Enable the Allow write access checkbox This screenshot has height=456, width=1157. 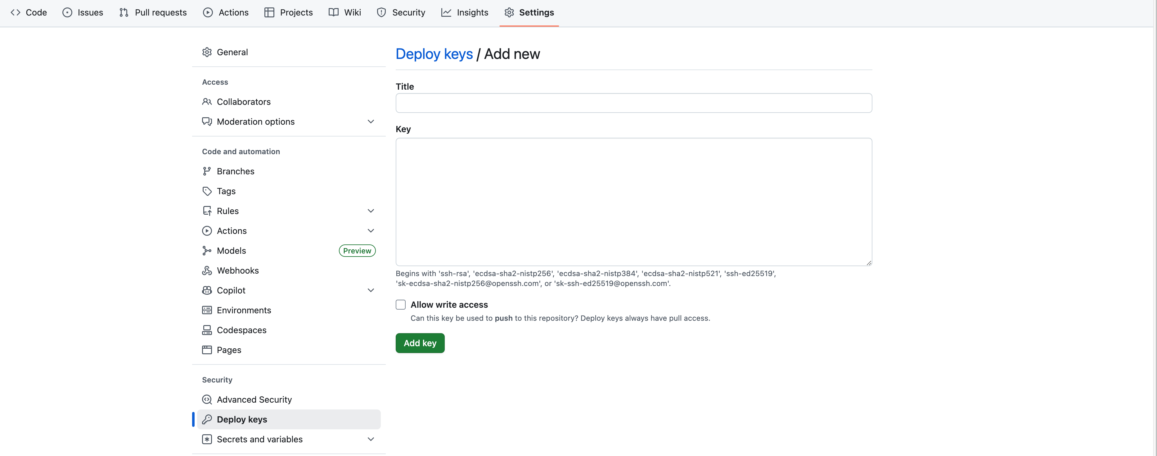click(x=401, y=305)
